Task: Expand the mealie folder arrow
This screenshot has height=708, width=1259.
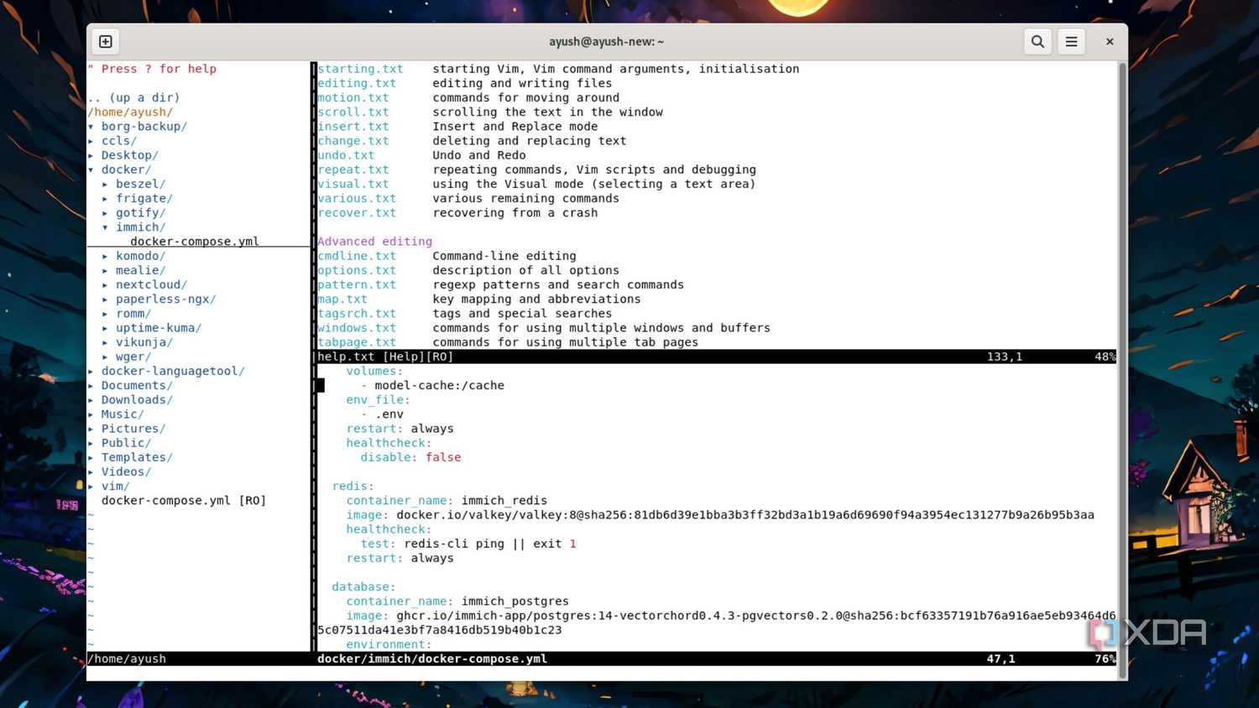Action: point(105,270)
